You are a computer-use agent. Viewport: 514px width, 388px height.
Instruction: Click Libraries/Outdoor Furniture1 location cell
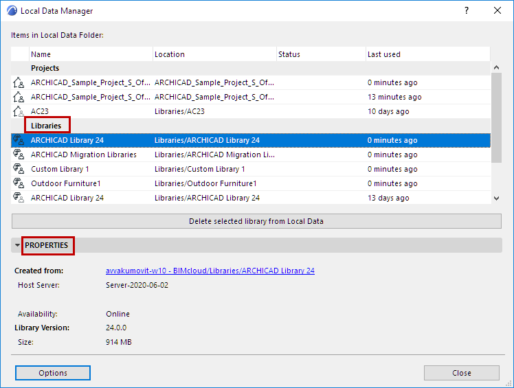coord(205,183)
